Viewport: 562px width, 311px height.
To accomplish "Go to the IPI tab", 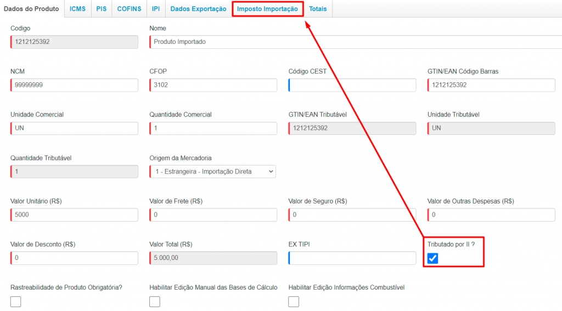I will coord(156,9).
